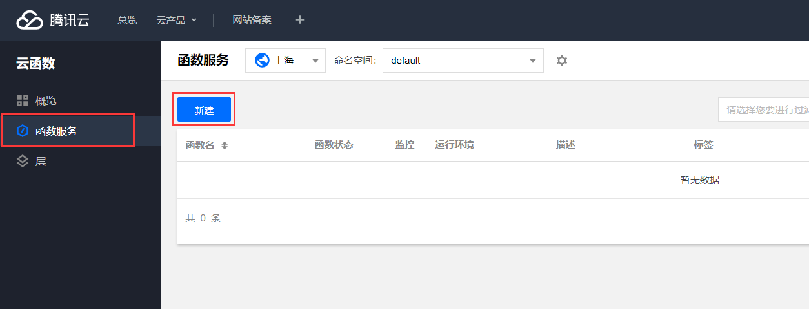Click the 暂无数据 empty message
The height and width of the screenshot is (309, 809).
(700, 180)
